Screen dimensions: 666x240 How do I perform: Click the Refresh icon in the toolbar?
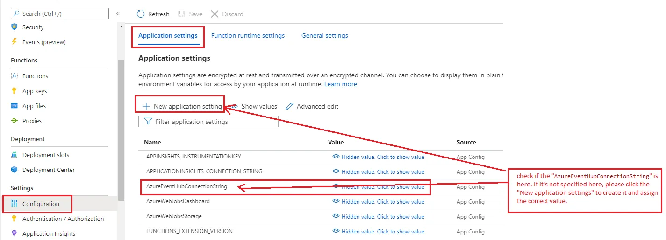[141, 14]
